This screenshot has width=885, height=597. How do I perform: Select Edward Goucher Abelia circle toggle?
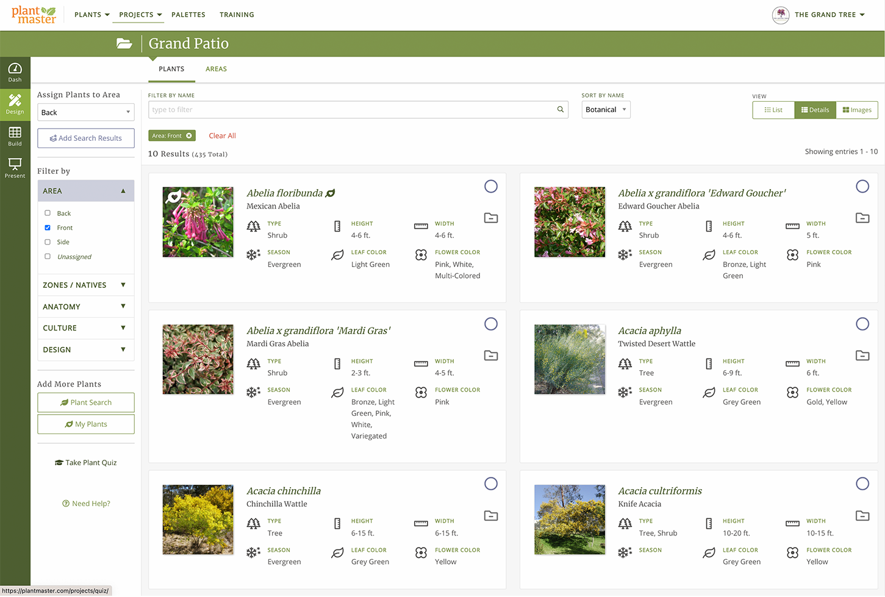[x=862, y=187]
